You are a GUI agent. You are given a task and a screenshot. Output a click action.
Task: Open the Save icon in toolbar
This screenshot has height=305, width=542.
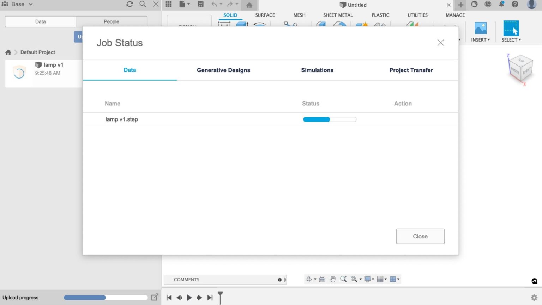pos(200,5)
